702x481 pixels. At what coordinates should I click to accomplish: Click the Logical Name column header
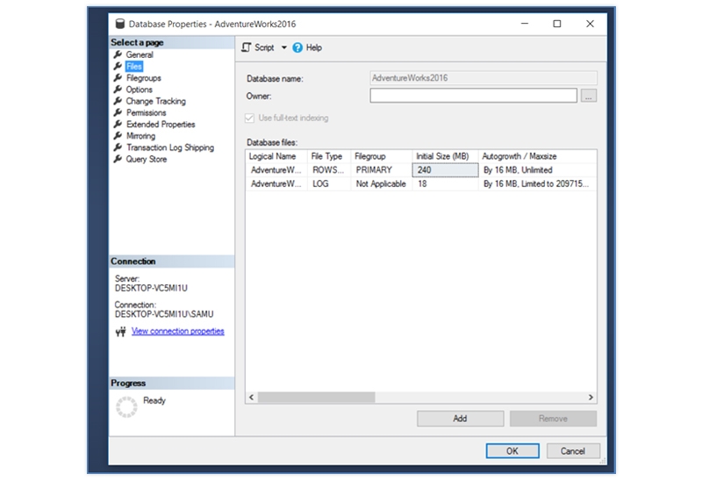276,156
